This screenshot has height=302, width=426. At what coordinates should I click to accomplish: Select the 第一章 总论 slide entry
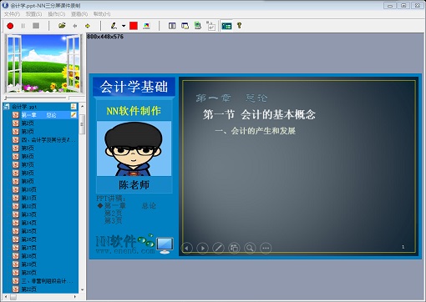pyautogui.click(x=39, y=115)
